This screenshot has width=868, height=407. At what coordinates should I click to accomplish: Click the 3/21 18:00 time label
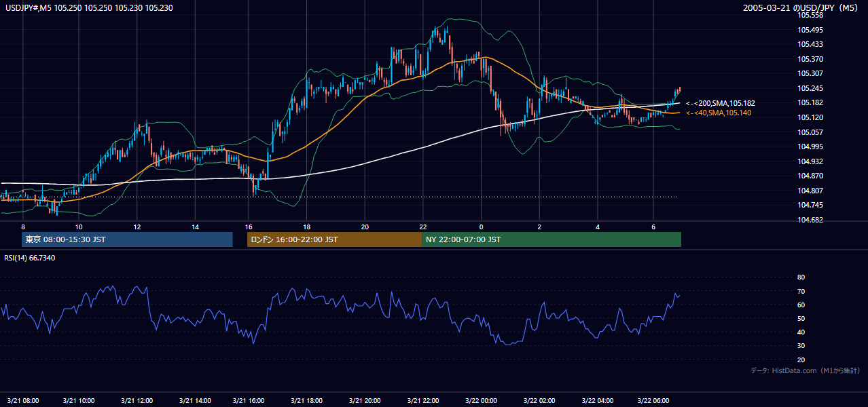306,400
